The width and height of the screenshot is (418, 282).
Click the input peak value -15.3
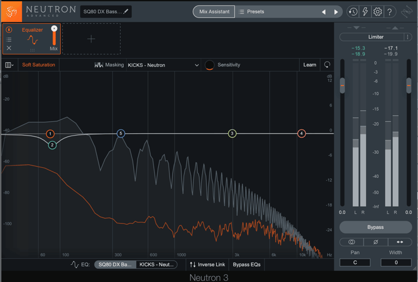(358, 48)
